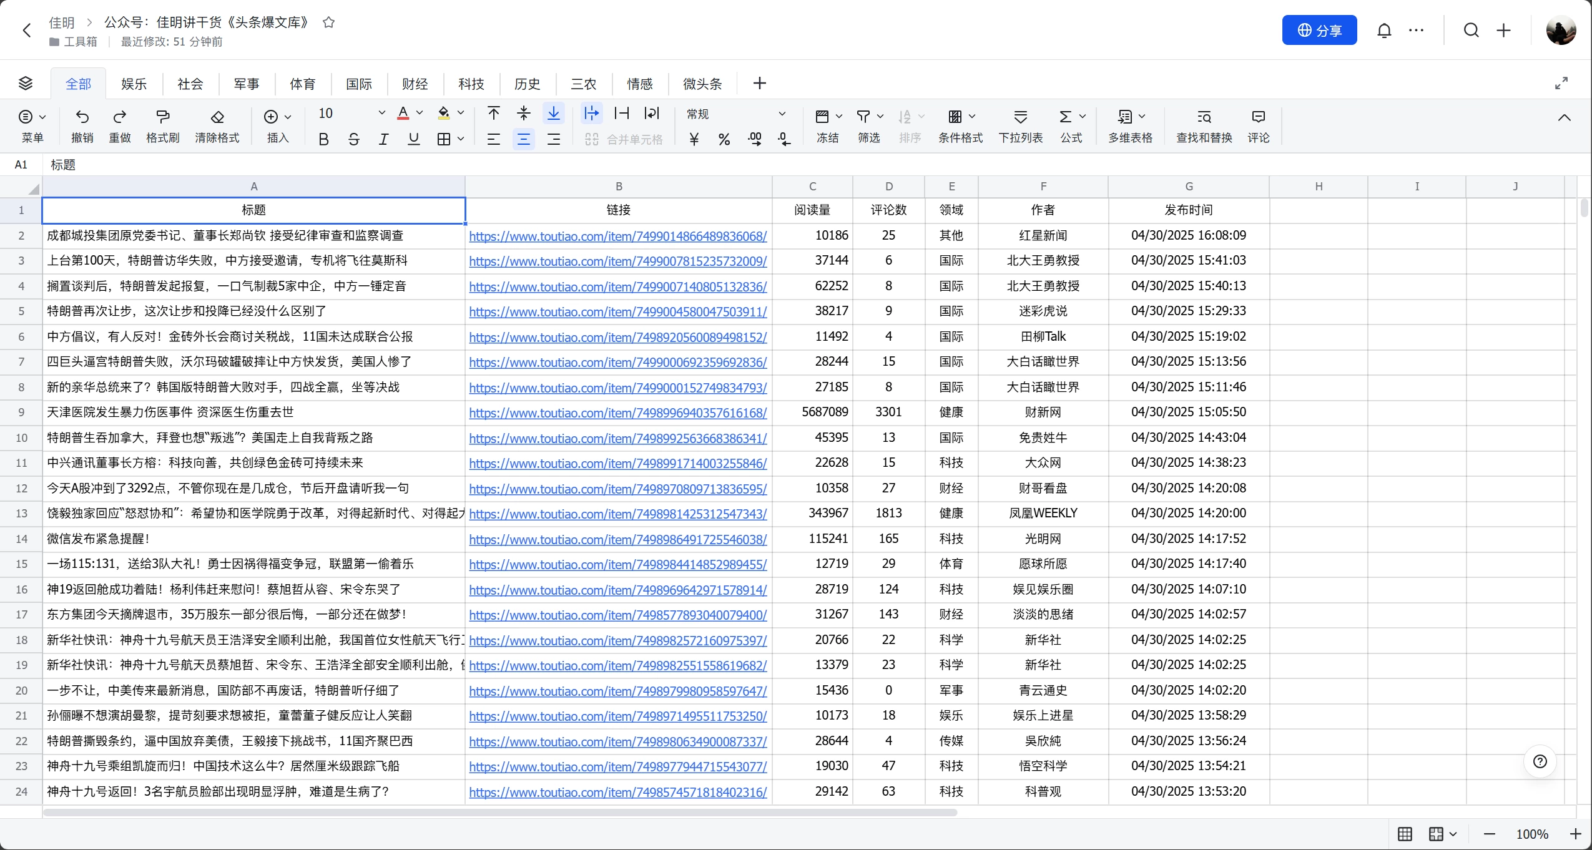Toggle text overflow mode icon
1592x850 pixels.
(x=591, y=113)
